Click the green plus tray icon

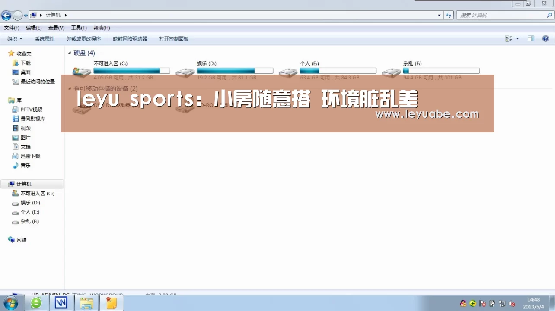(473, 303)
